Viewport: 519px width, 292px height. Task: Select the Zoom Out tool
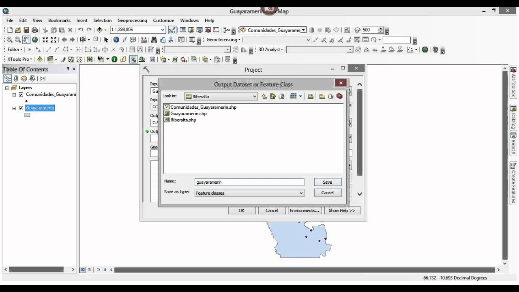(x=18, y=40)
